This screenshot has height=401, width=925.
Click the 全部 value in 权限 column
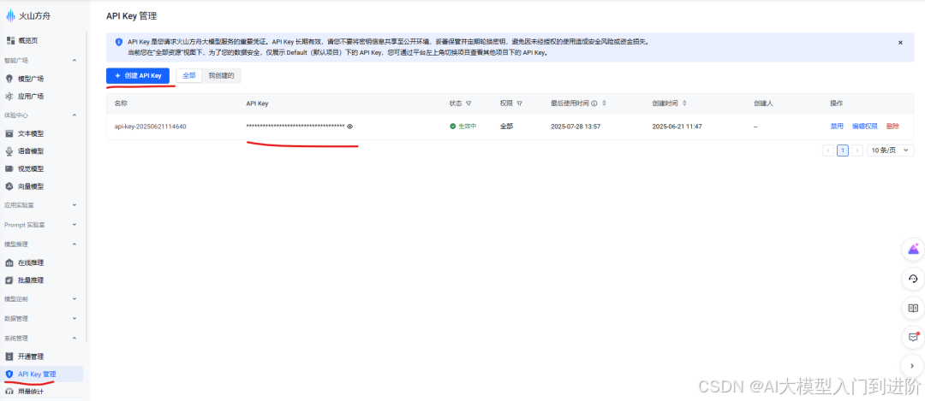[506, 127]
